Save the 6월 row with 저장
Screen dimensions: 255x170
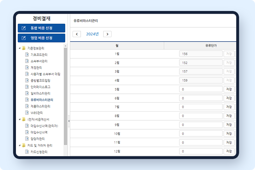(229, 98)
